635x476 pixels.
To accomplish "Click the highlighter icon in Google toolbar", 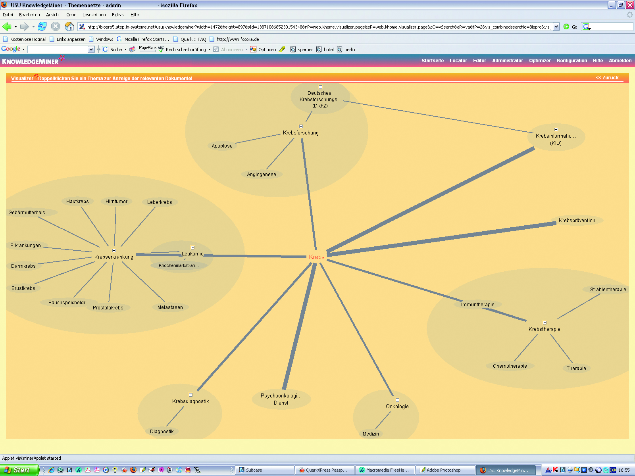I will (282, 49).
